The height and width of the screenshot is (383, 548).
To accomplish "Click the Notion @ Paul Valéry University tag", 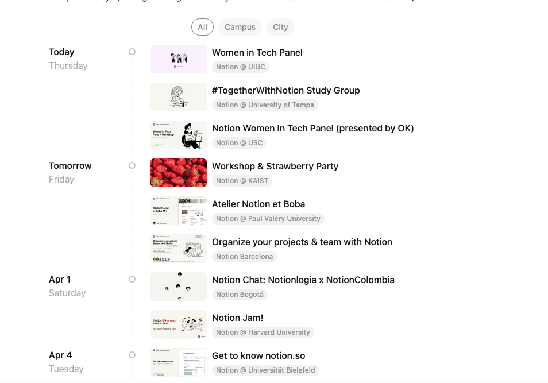I will (268, 219).
